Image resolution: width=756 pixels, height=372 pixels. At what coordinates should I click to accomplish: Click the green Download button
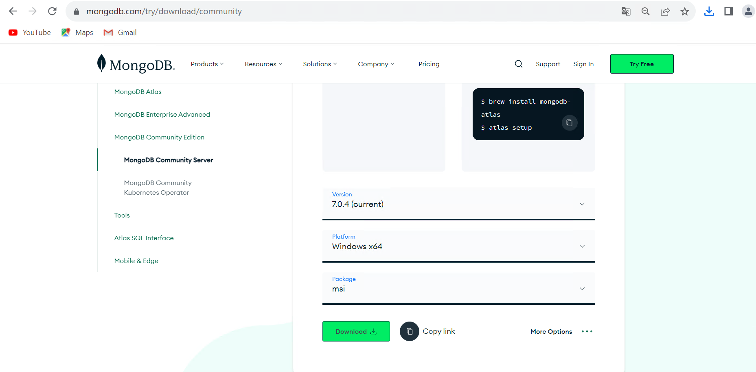tap(356, 331)
